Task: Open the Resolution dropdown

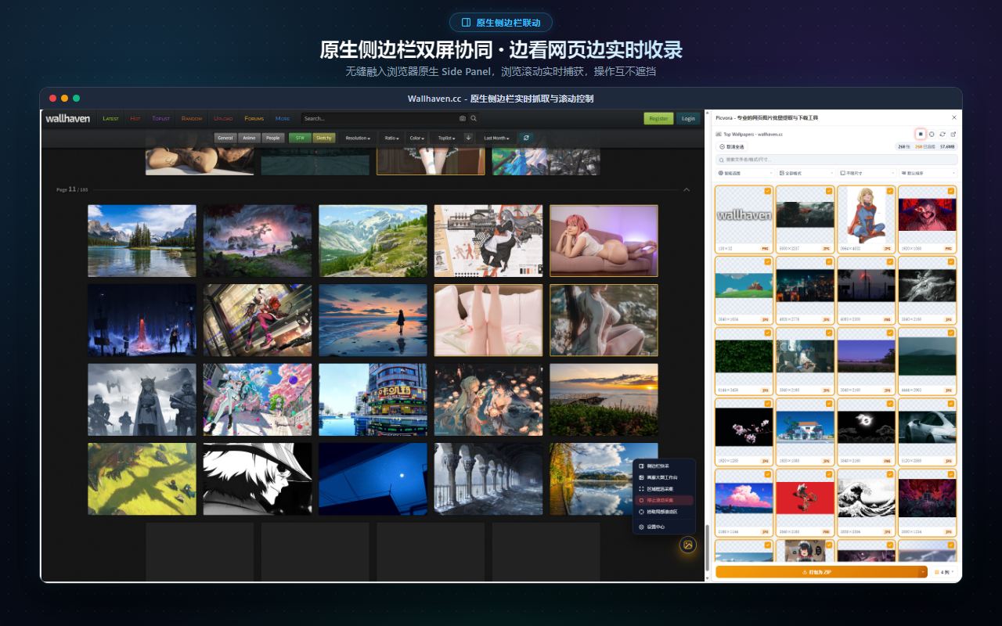Action: (358, 138)
